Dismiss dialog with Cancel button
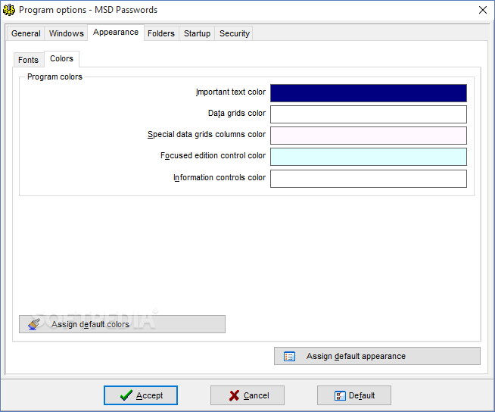 coord(247,395)
